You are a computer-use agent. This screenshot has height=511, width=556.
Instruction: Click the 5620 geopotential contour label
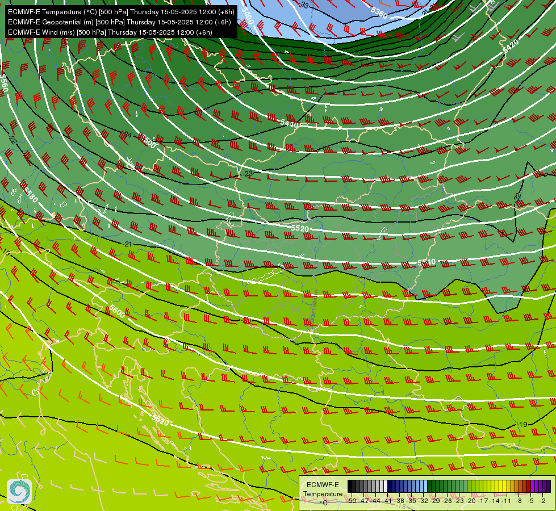(160, 420)
